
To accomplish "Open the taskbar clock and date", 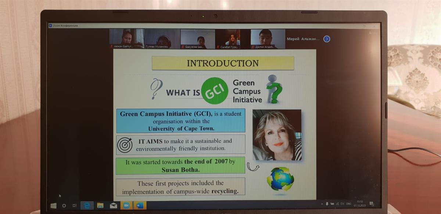I will point(359,204).
